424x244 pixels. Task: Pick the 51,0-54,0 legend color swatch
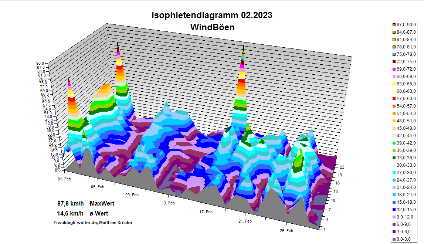[394, 113]
